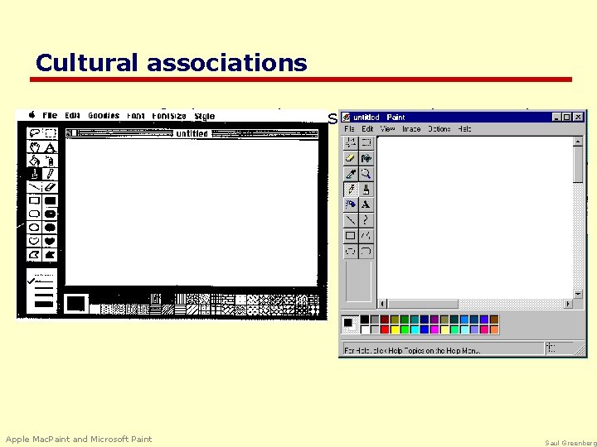Open the View menu in Microsoft Paint
The height and width of the screenshot is (447, 597).
(387, 129)
